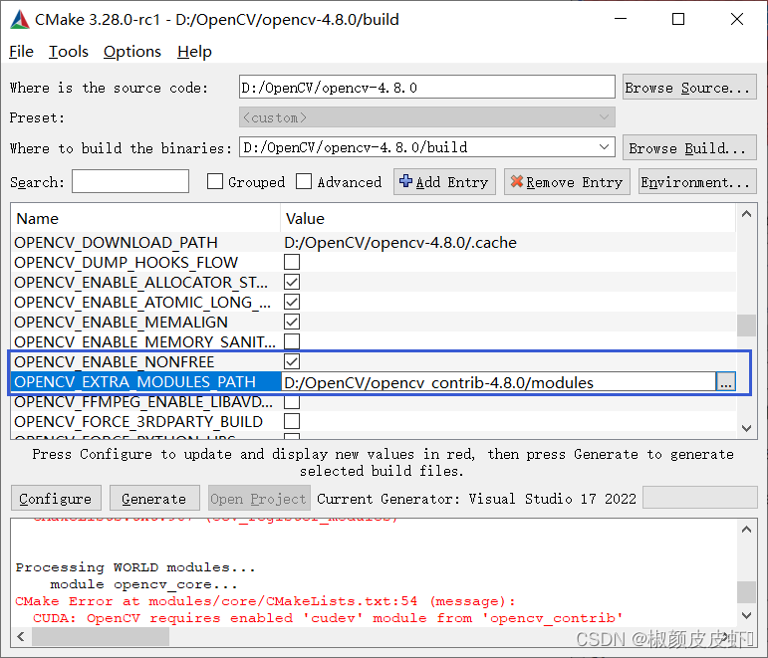
Task: Check OPENCV_DUMP_HOOKS_FLOW checkbox
Action: [x=292, y=262]
